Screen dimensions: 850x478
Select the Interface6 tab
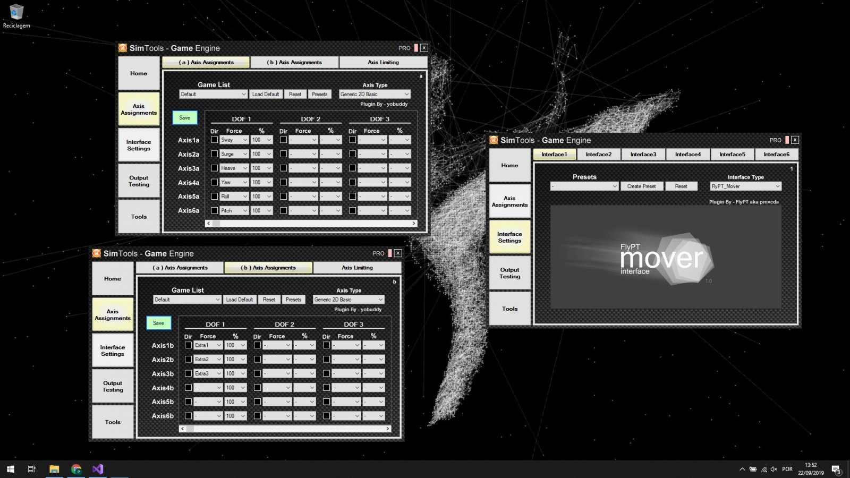777,155
